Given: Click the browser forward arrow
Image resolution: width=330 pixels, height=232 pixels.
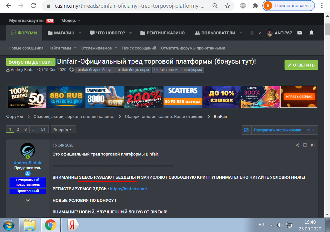Looking at the screenshot, I should (21, 6).
